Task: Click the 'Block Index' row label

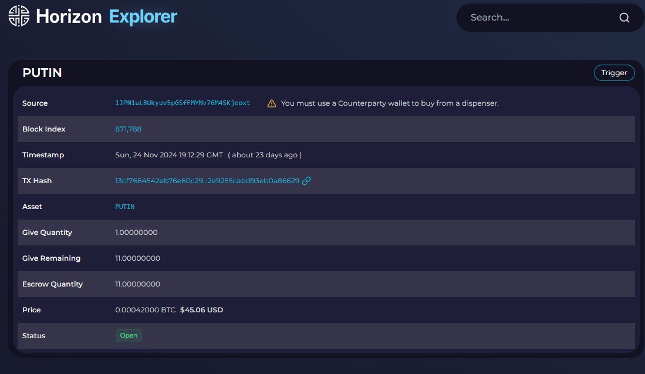Action: click(43, 129)
